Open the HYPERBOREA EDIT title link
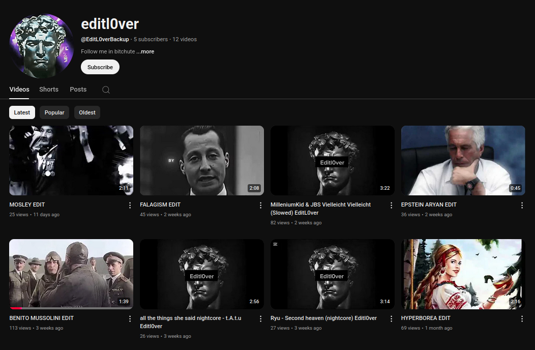The height and width of the screenshot is (350, 535). pyautogui.click(x=426, y=318)
